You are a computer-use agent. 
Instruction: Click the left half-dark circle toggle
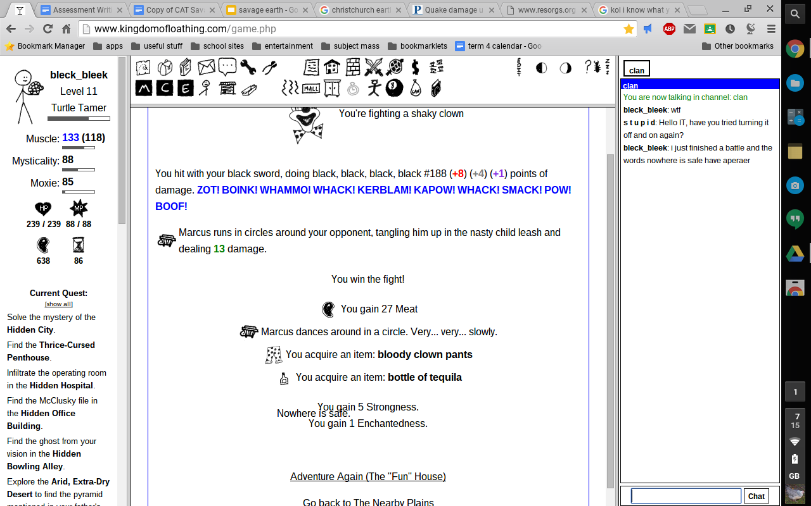coord(541,68)
